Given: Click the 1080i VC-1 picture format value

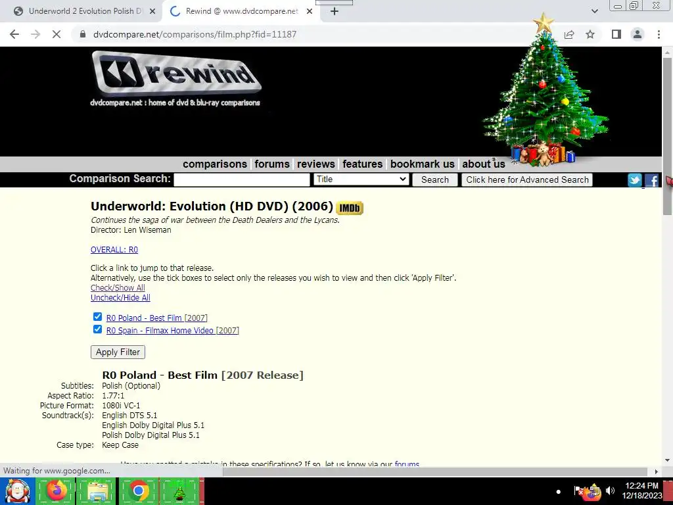Looking at the screenshot, I should pyautogui.click(x=121, y=405).
